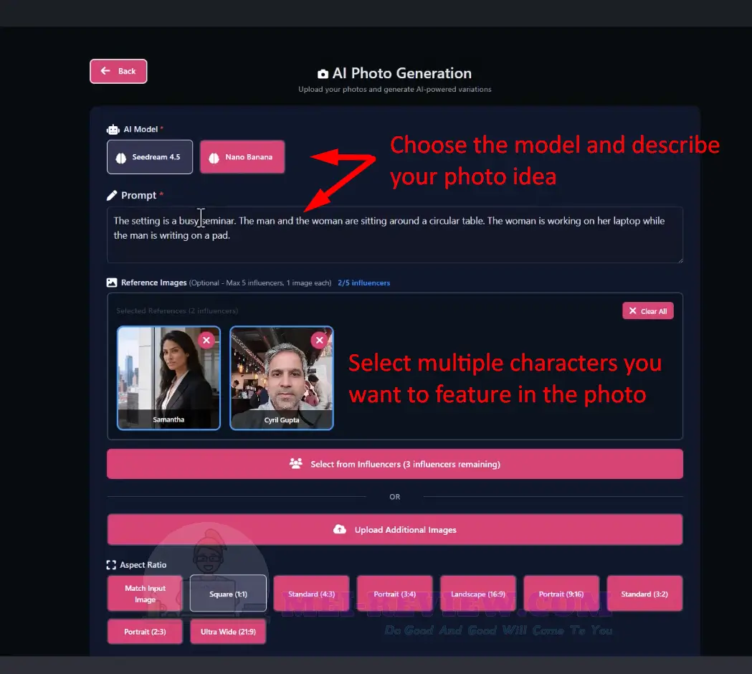Set aspect ratio to Ultra Wide (21:9)
The height and width of the screenshot is (674, 752).
click(x=228, y=632)
